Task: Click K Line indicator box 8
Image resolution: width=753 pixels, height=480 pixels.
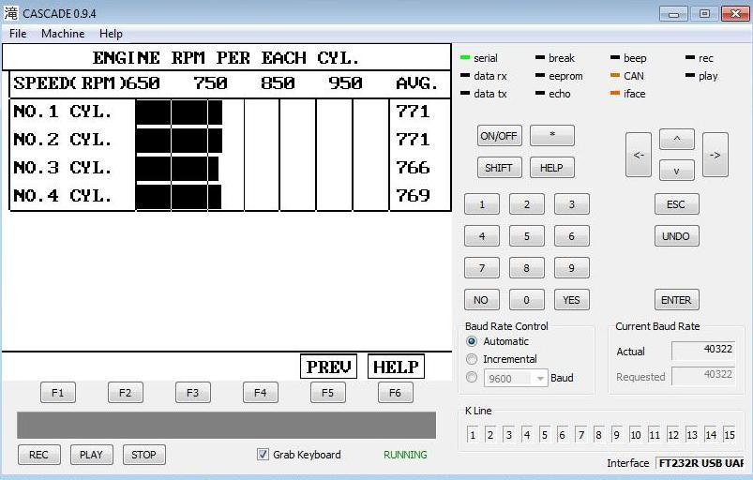Action: (599, 435)
